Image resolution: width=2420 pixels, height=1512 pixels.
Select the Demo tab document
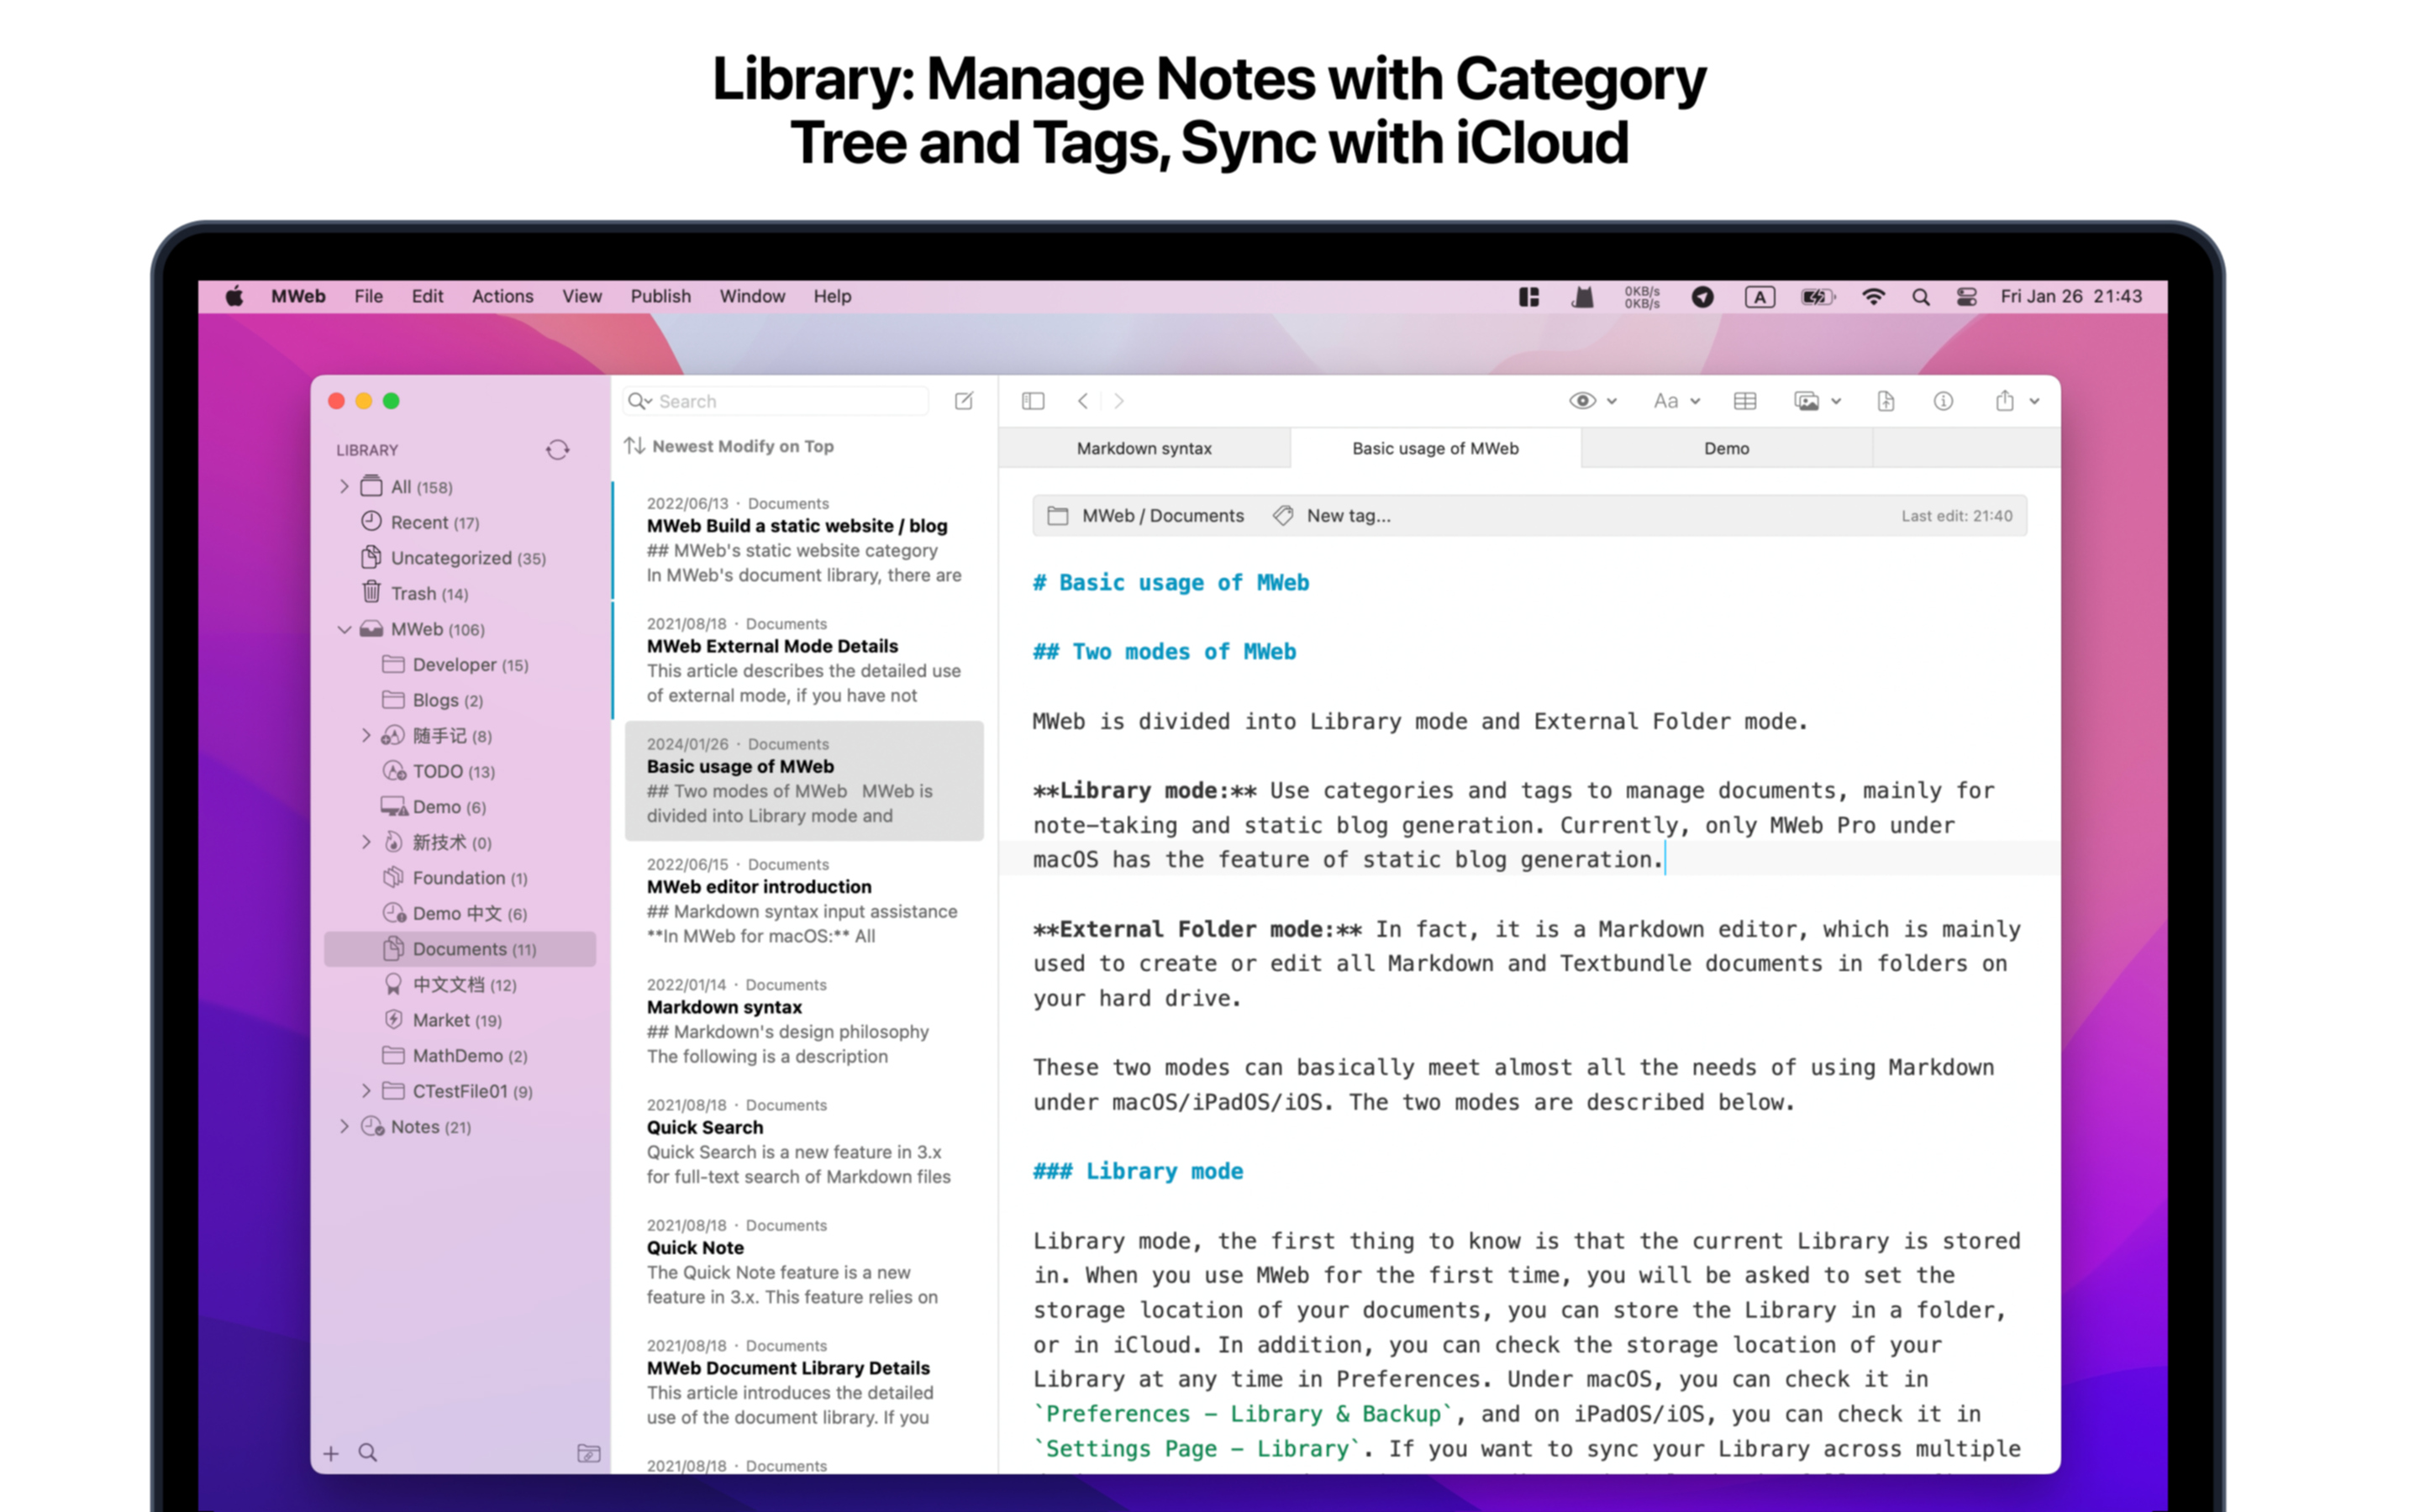[x=1725, y=448]
